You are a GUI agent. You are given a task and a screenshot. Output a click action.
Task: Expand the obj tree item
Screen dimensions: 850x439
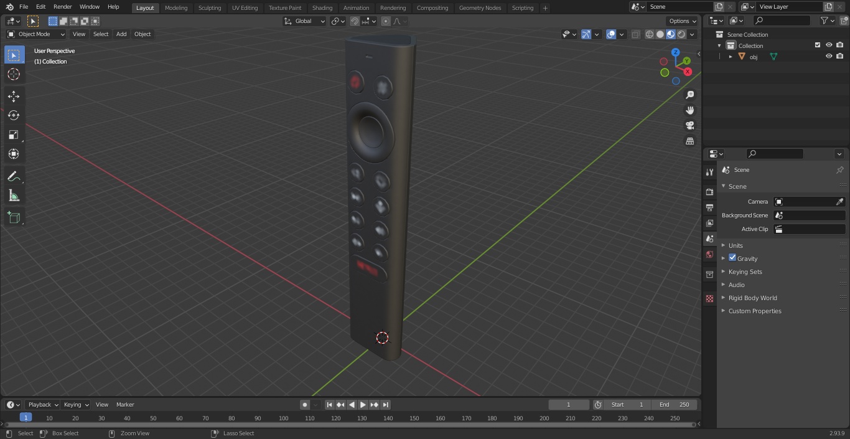[731, 57]
